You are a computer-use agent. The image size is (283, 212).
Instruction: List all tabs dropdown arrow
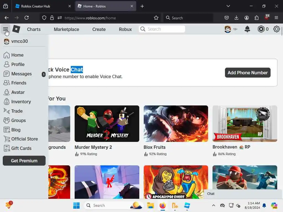(x=228, y=6)
